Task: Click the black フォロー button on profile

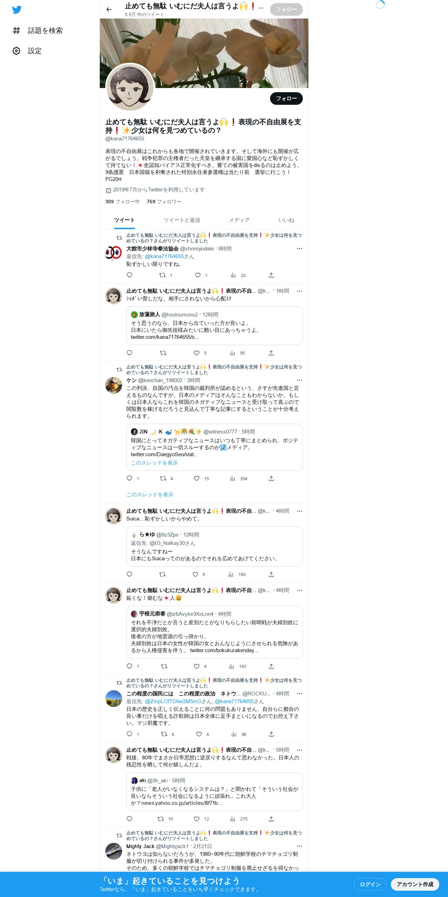Action: click(x=286, y=99)
